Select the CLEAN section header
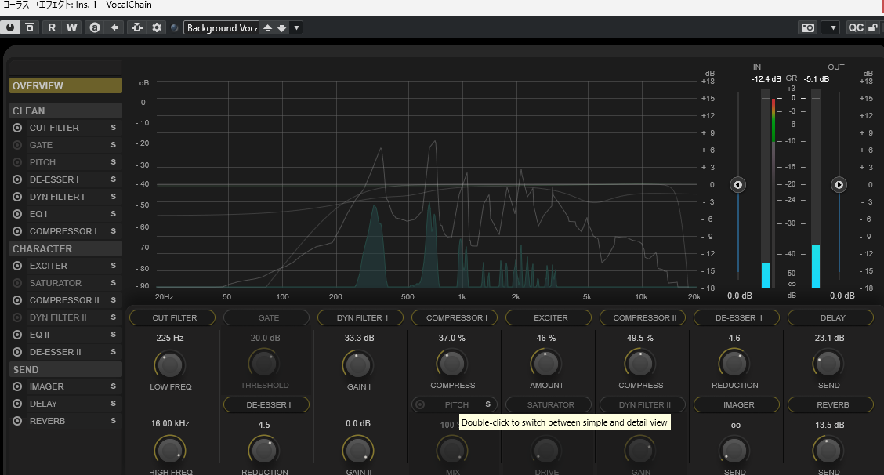Viewport: 884px width, 475px height. click(x=66, y=111)
